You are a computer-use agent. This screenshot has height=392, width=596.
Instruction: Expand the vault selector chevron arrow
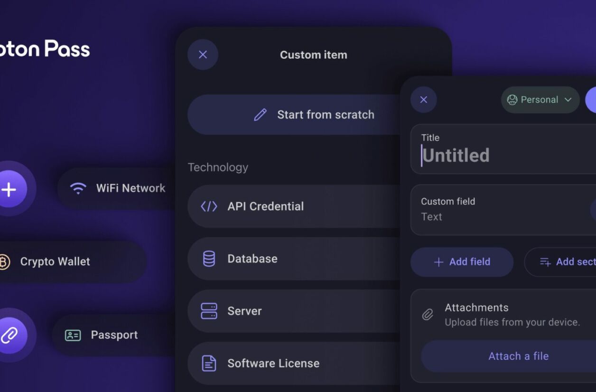pos(568,100)
